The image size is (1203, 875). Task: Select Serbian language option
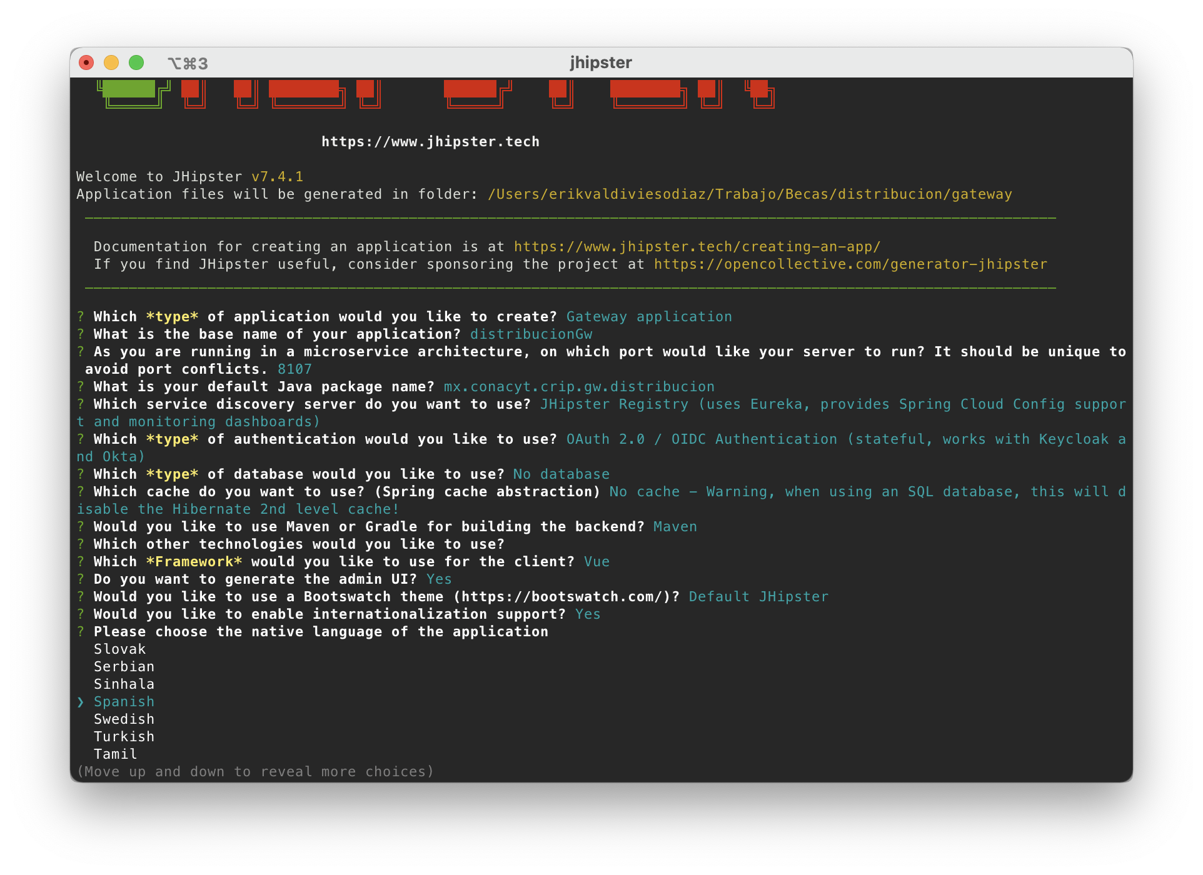tap(124, 667)
